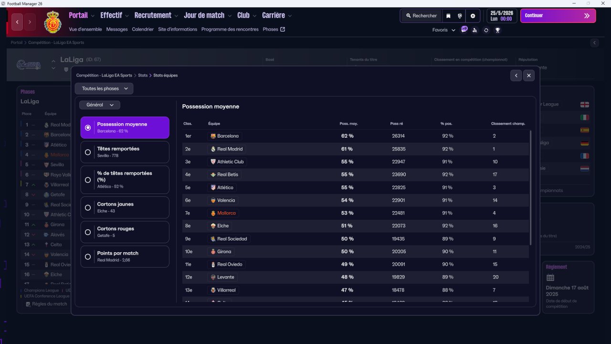
Task: Click the Elche crest in the possession table
Action: [x=213, y=226]
